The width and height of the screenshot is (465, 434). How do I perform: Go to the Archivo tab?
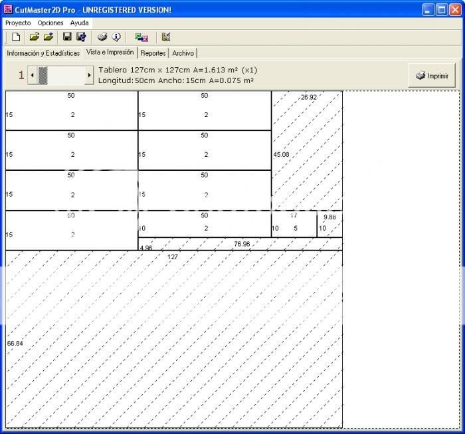(183, 53)
